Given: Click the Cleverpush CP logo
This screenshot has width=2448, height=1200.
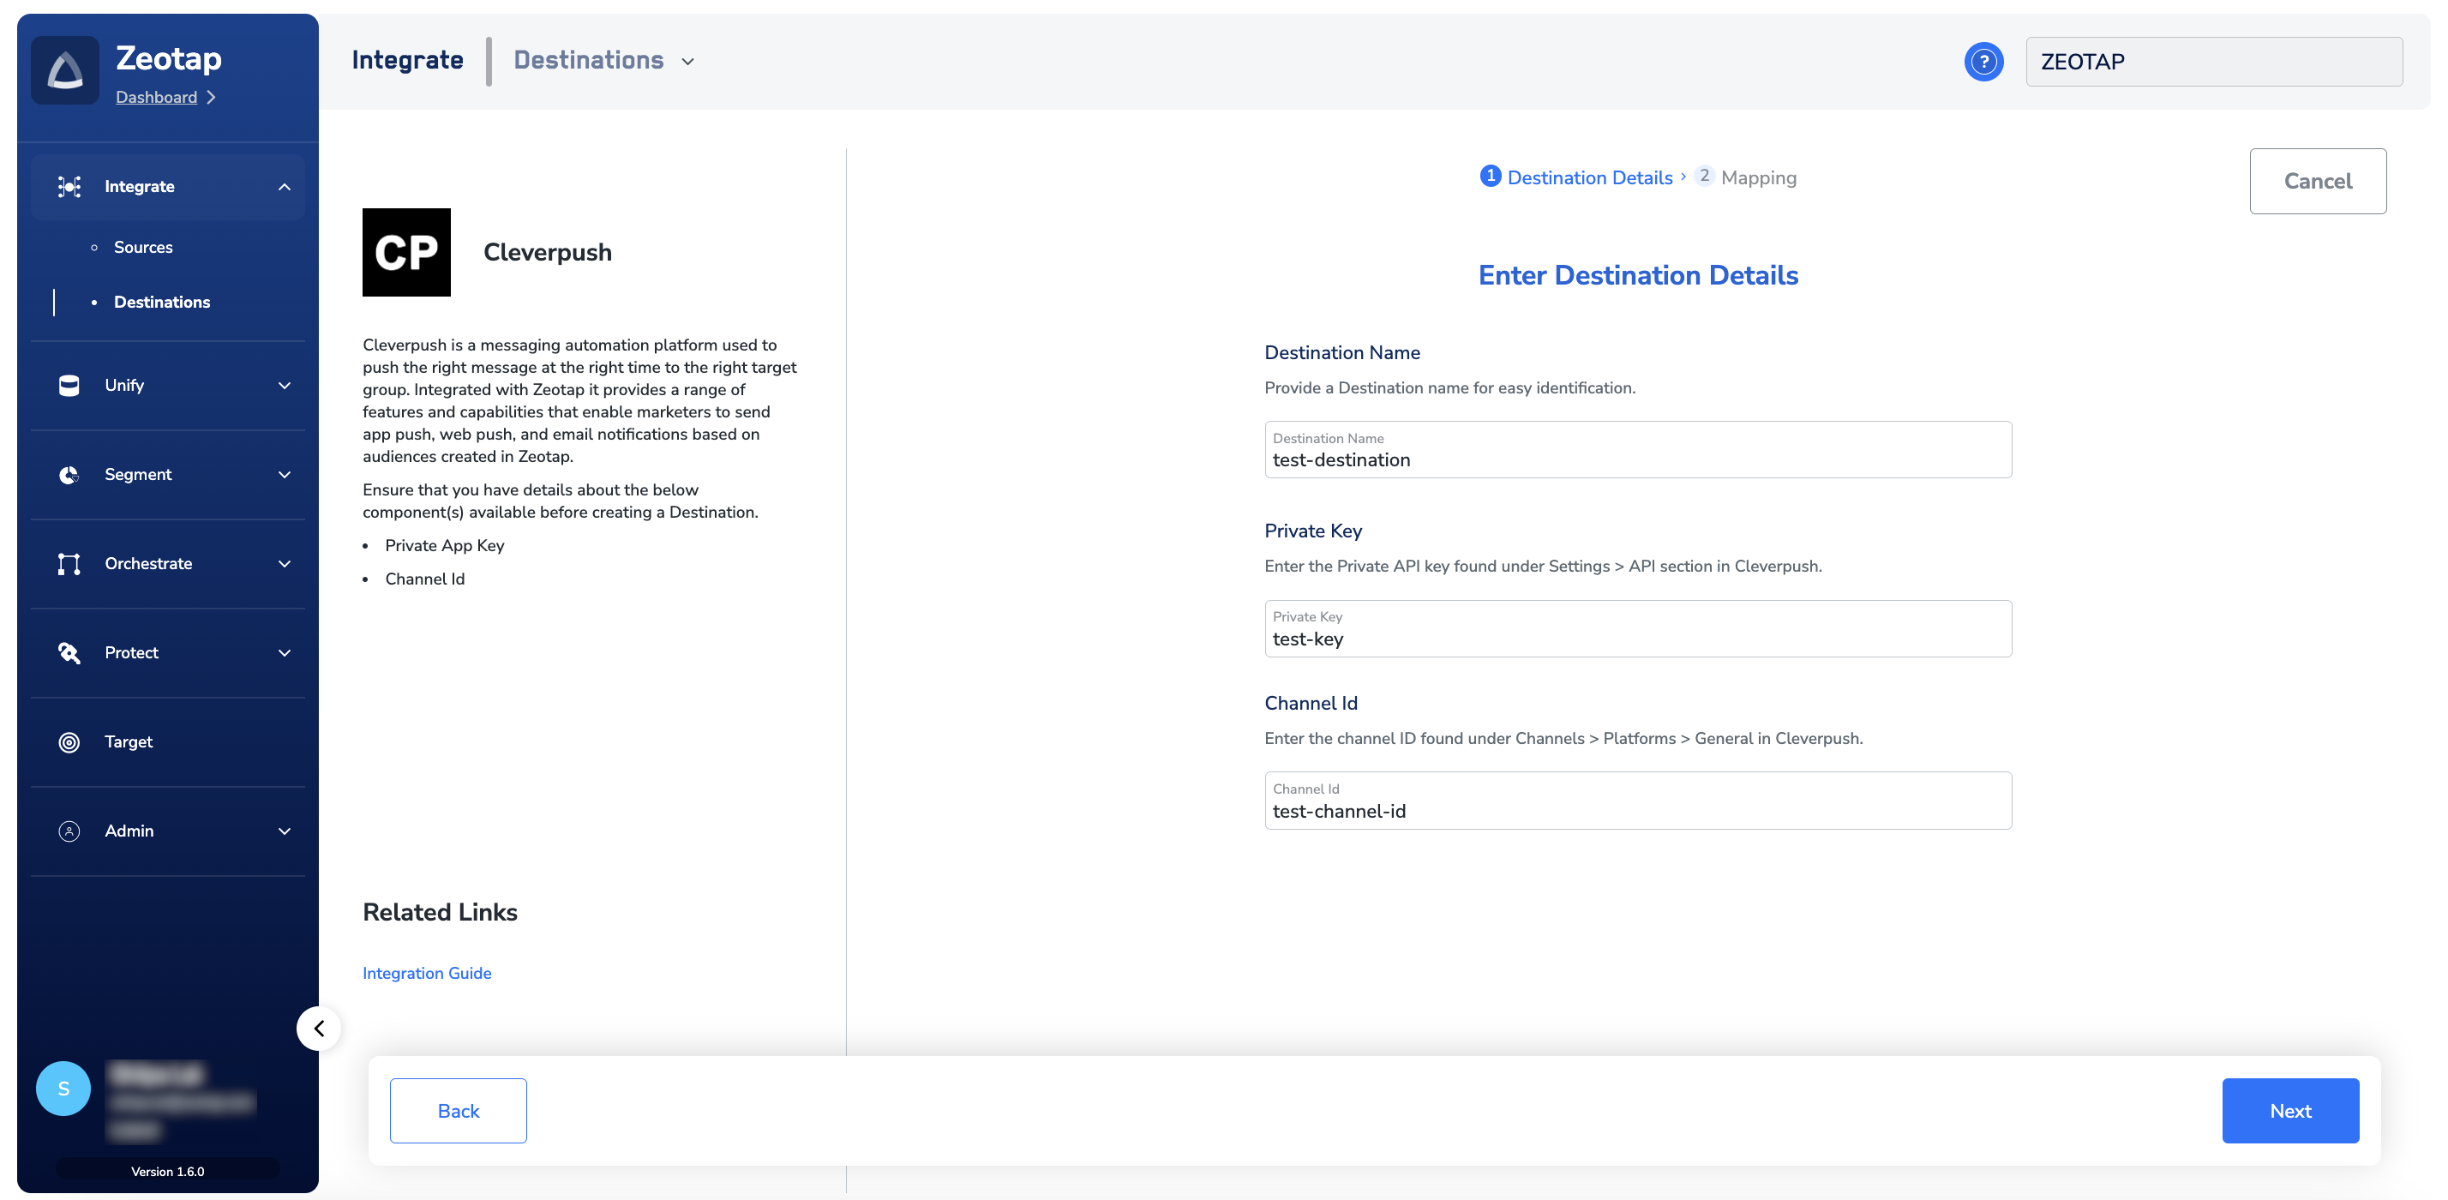Looking at the screenshot, I should (x=405, y=253).
